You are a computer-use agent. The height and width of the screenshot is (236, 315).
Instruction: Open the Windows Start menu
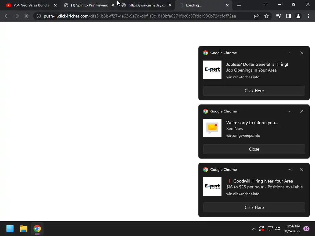coord(10,229)
